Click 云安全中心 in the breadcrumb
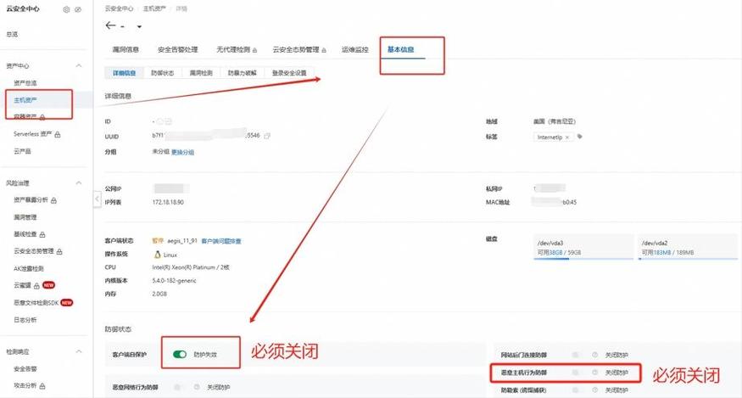742x398 pixels. (119, 8)
